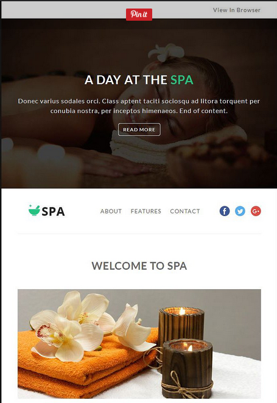Open the Google Plus icon
This screenshot has width=277, height=403.
click(x=256, y=211)
